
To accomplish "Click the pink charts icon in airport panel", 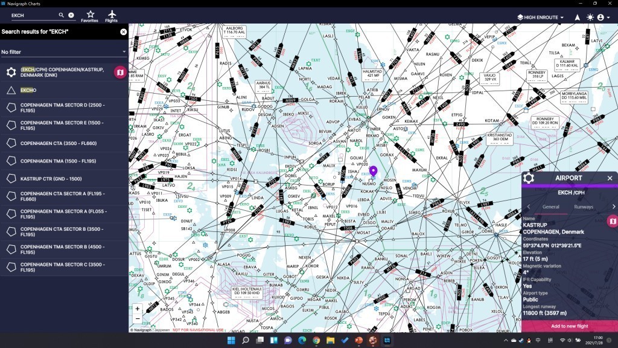I will [613, 221].
